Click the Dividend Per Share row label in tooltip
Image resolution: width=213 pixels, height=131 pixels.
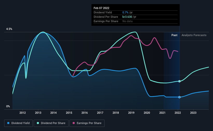coord(106,17)
